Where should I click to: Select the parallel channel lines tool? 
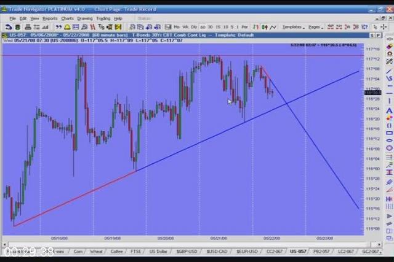[389, 182]
